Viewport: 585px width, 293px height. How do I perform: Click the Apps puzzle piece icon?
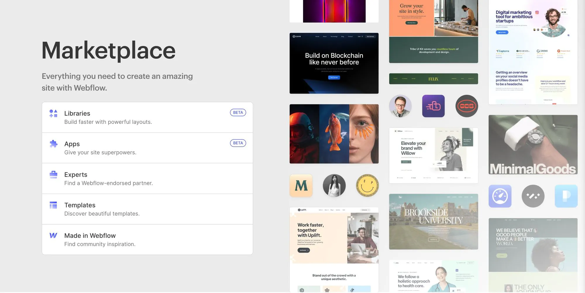pyautogui.click(x=53, y=144)
